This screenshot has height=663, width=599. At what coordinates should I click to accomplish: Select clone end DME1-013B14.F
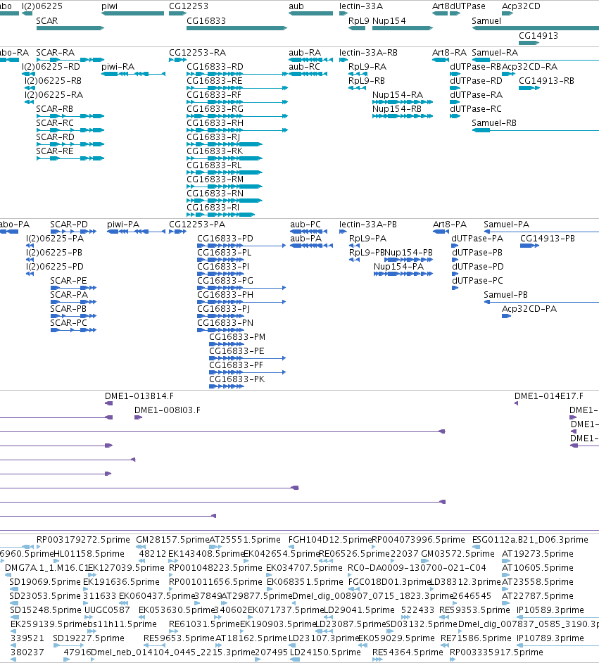(108, 403)
